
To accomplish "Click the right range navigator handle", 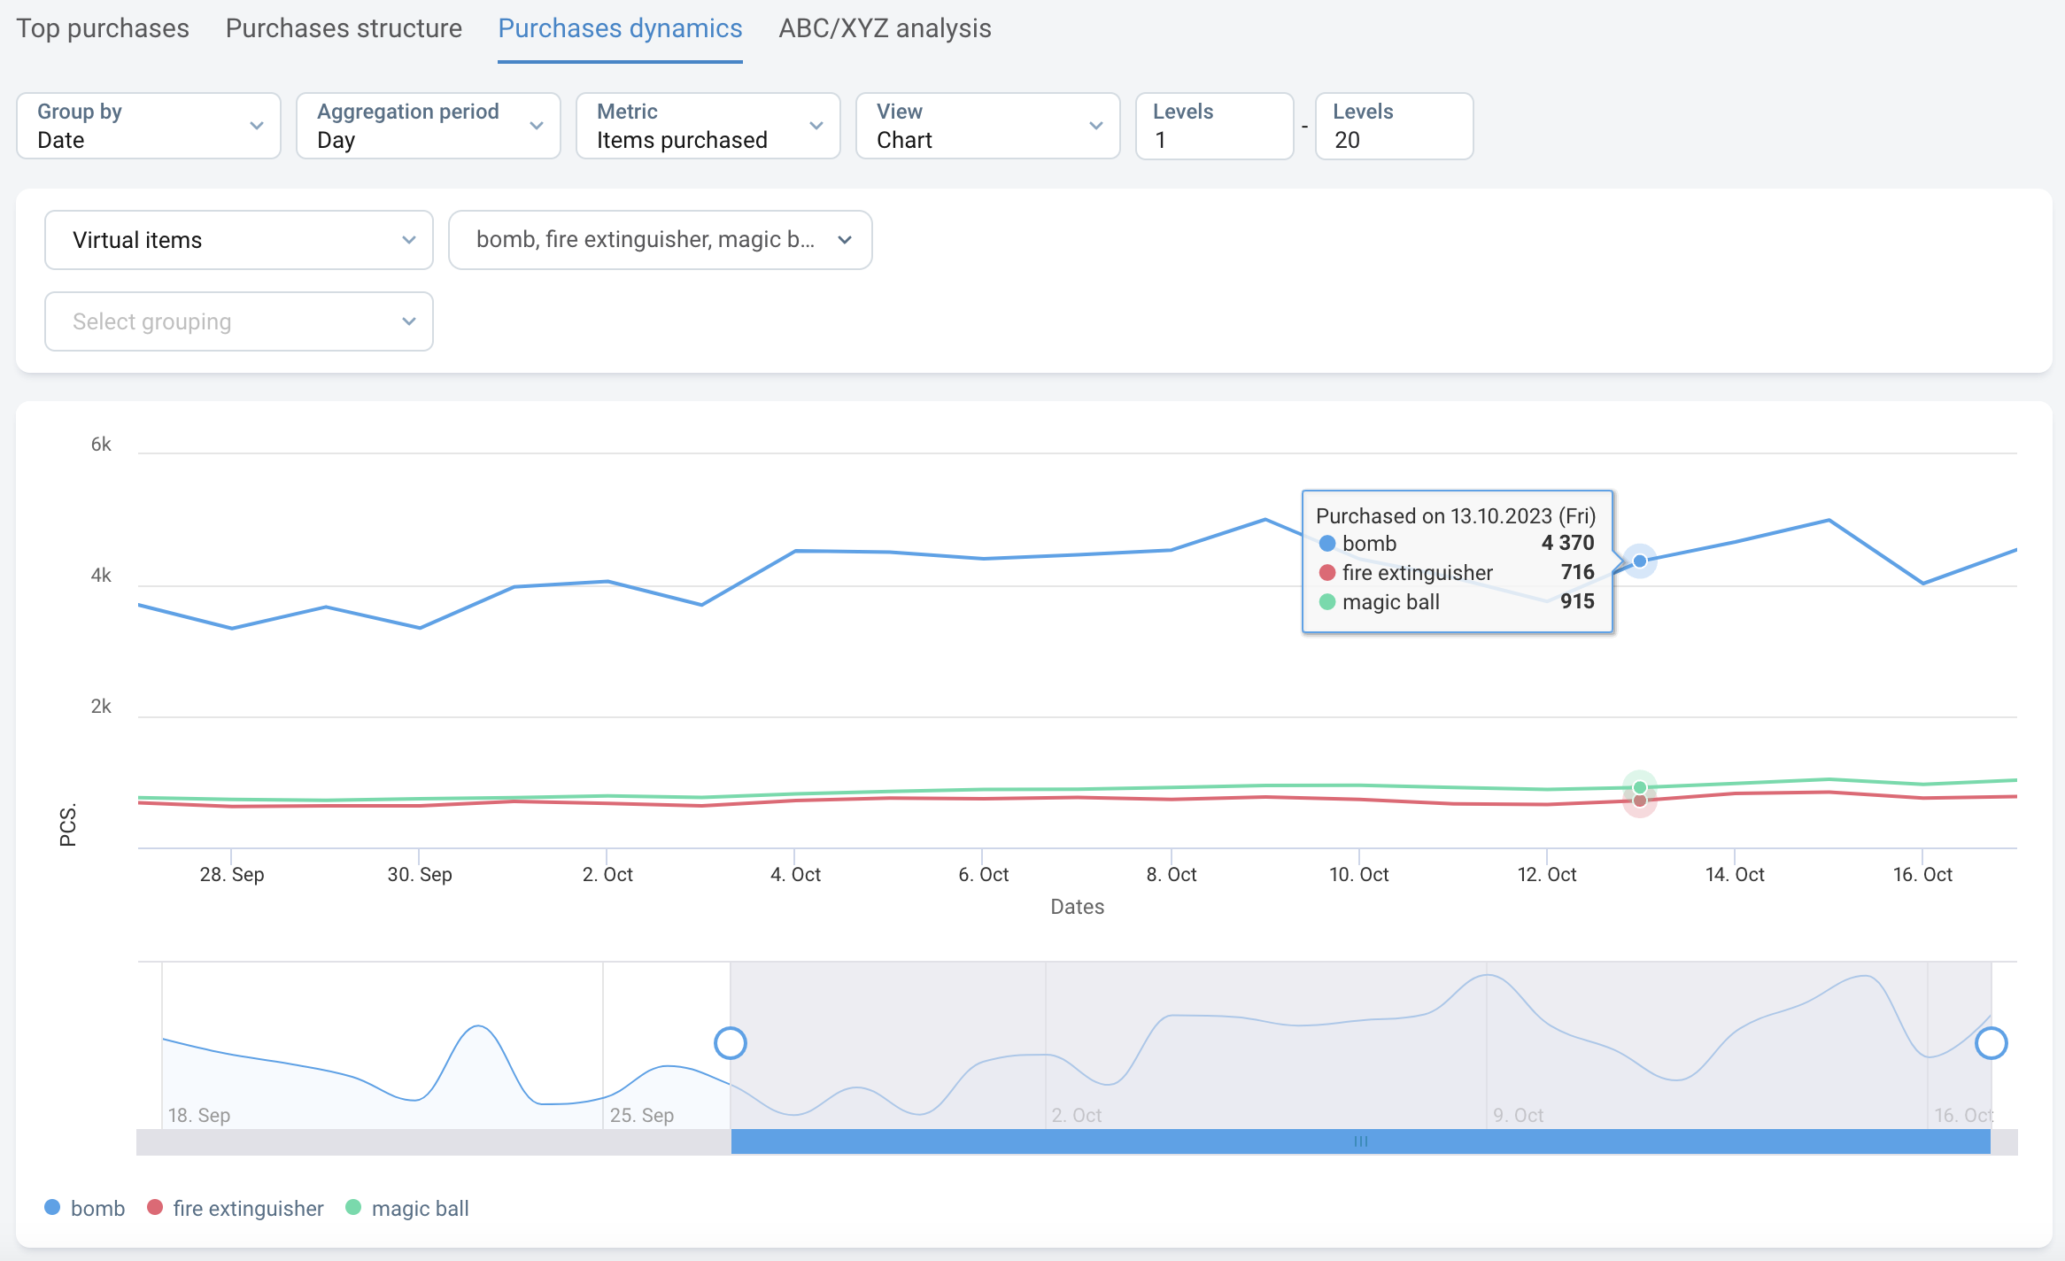I will click(x=1991, y=1043).
